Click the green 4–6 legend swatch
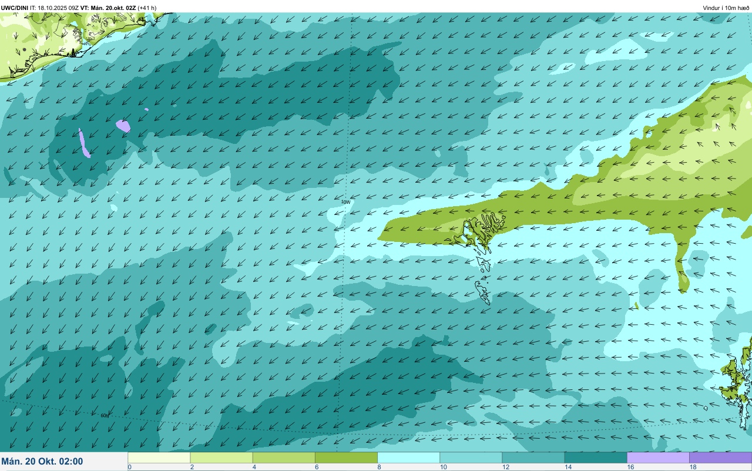Viewport: 752px width, 471px height. pyautogui.click(x=284, y=457)
